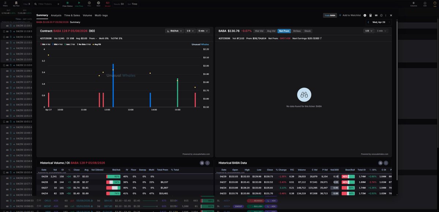Image resolution: width=439 pixels, height=212 pixels.
Task: Expand the contract chart 1 D dropdown
Action: pyautogui.click(x=190, y=31)
